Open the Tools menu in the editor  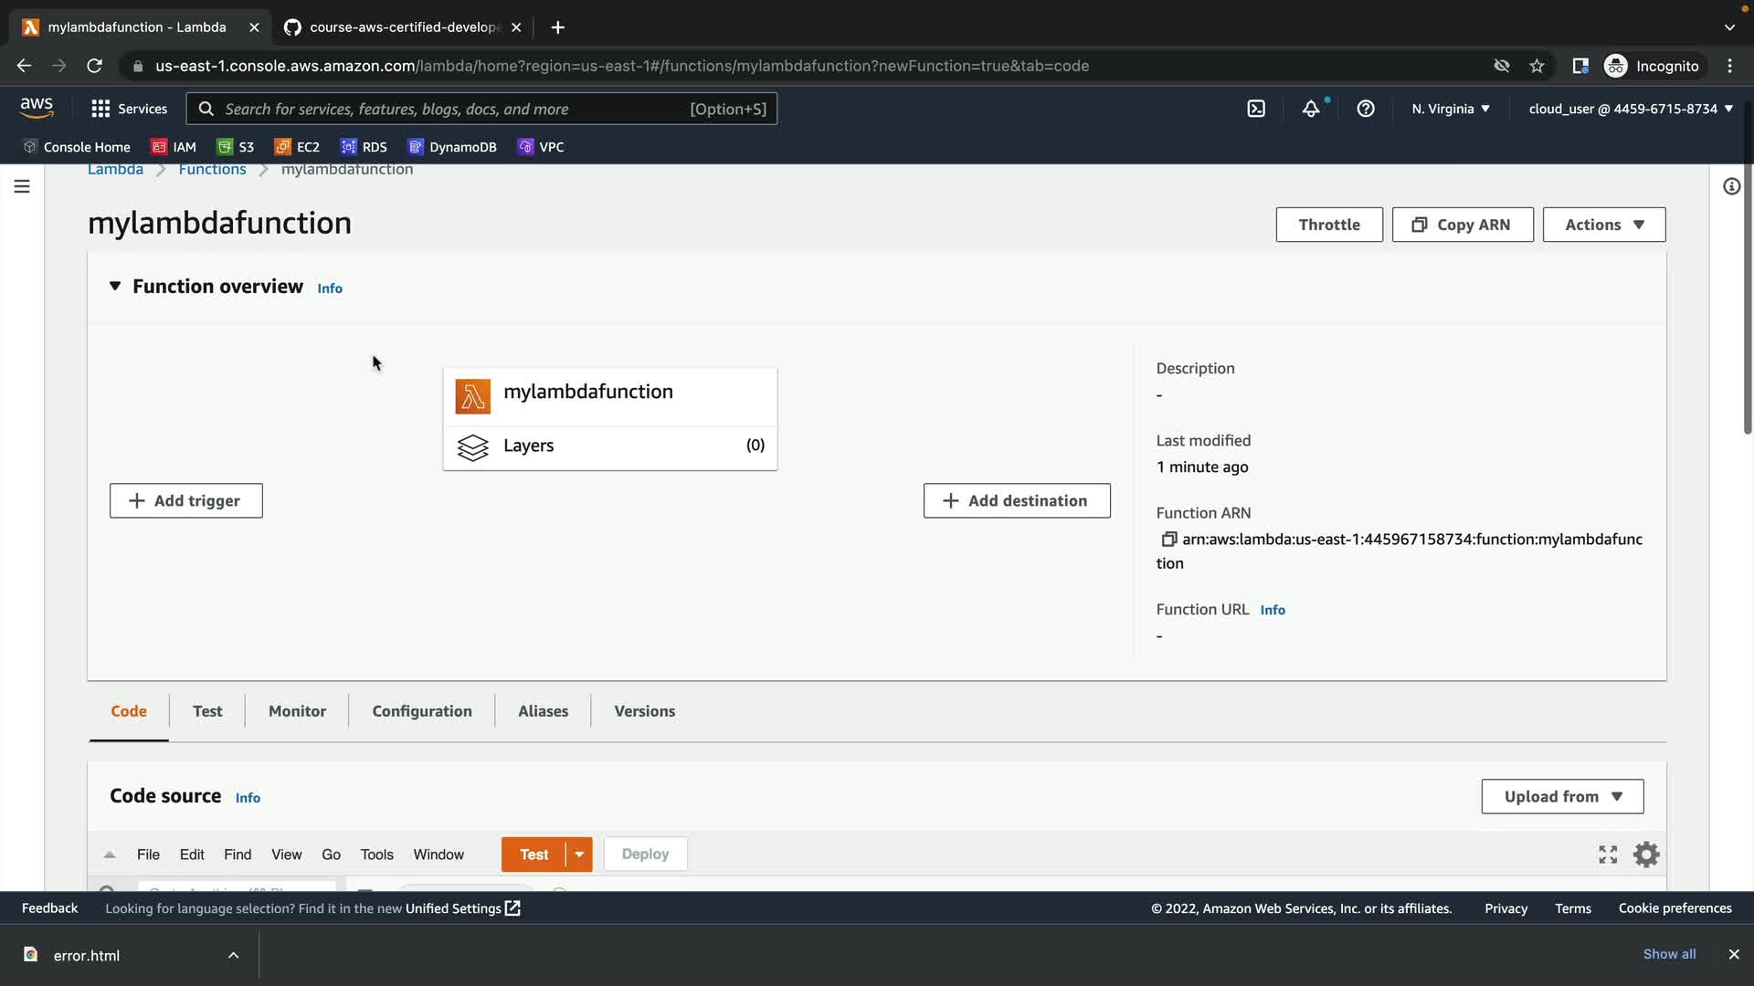point(376,855)
